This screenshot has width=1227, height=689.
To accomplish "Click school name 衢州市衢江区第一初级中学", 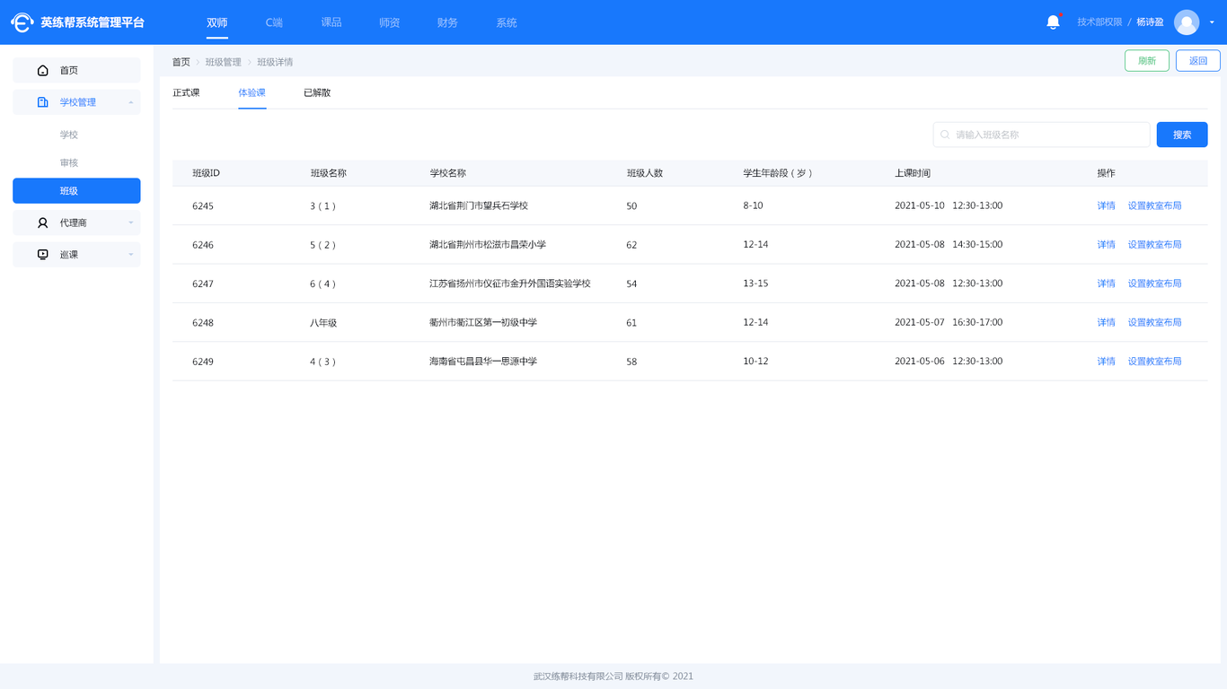I will (x=483, y=322).
